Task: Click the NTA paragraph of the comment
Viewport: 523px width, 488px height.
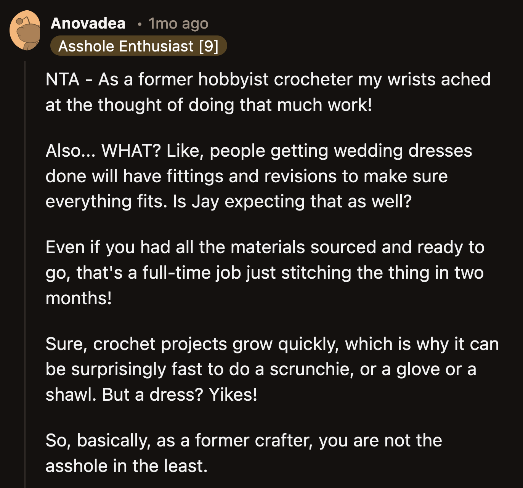Action: (x=267, y=91)
